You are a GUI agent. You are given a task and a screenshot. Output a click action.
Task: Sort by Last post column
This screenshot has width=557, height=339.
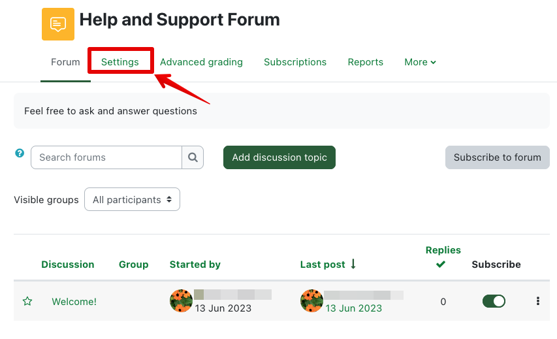pyautogui.click(x=323, y=265)
